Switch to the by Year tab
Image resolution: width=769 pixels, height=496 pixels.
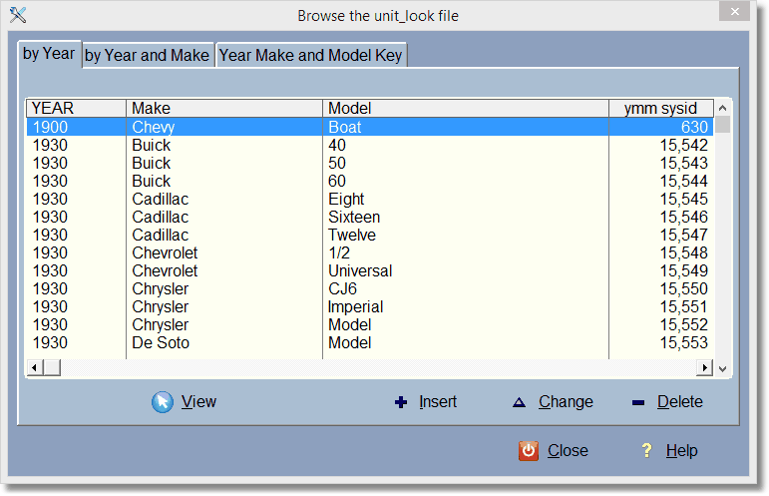(x=49, y=54)
